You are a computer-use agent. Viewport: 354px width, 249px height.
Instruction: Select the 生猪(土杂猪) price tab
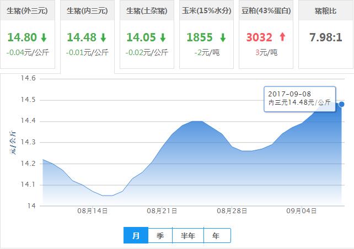pos(147,34)
